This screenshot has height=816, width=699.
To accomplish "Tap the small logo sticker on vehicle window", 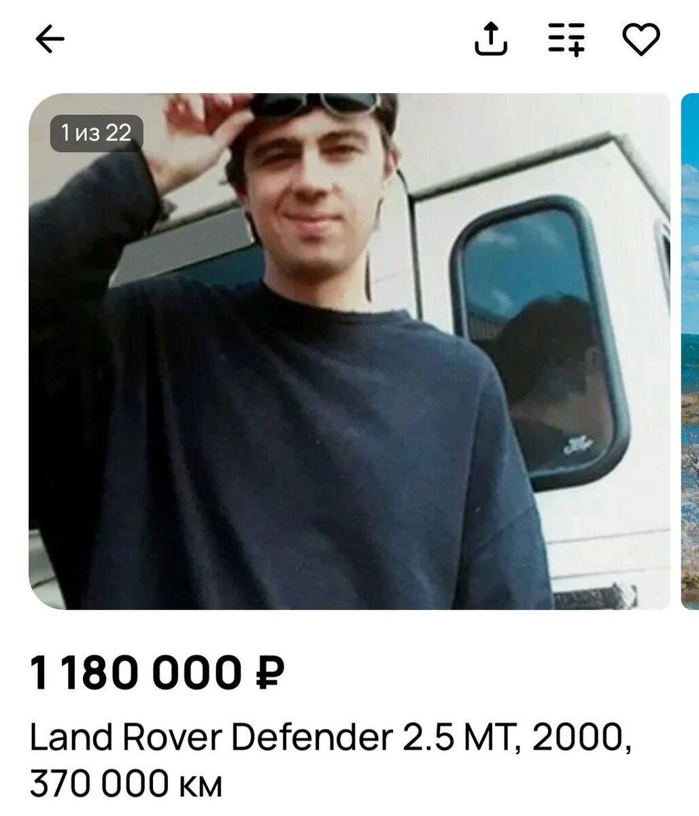I will [577, 446].
